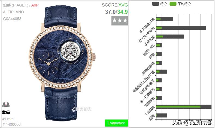This screenshot has height=129, width=215.
Task: Click the gray 超薄 score bar
Action: tap(162, 115)
